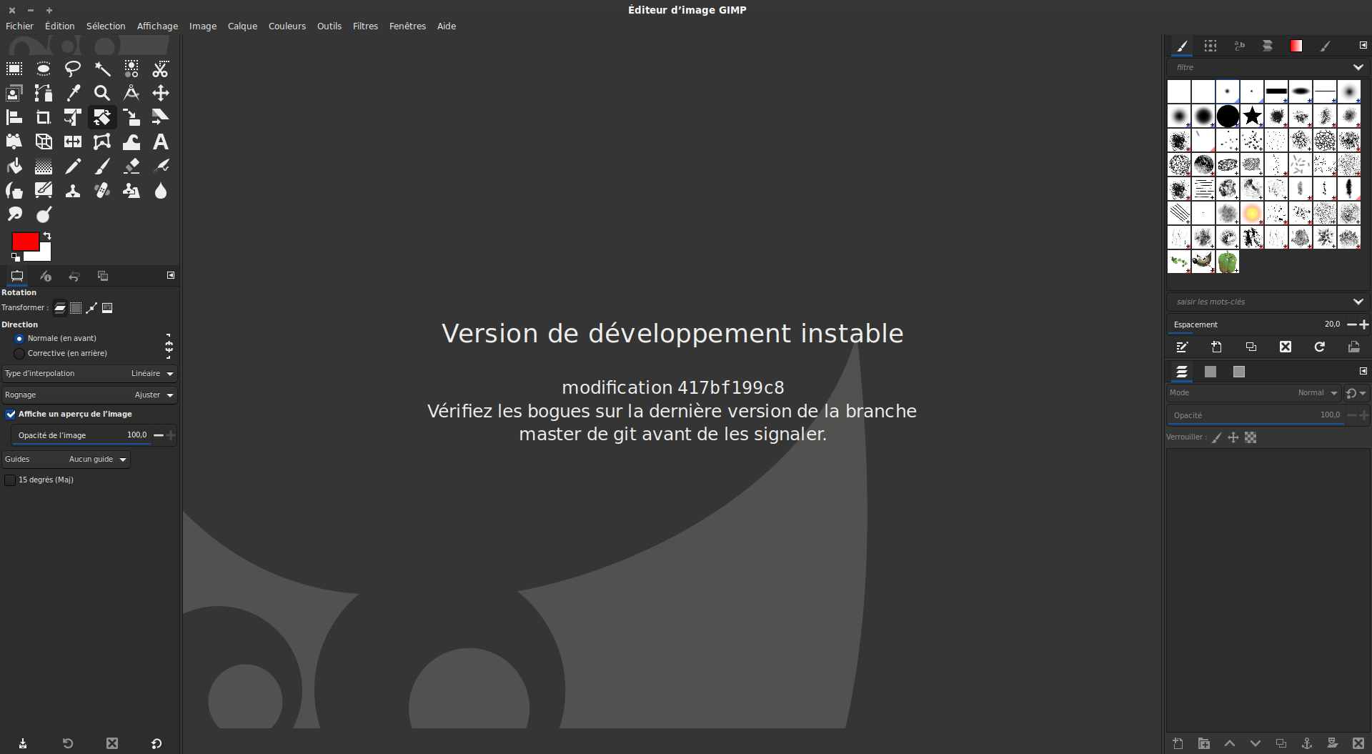Click the red foreground color swatch
The image size is (1372, 754).
[x=24, y=242]
